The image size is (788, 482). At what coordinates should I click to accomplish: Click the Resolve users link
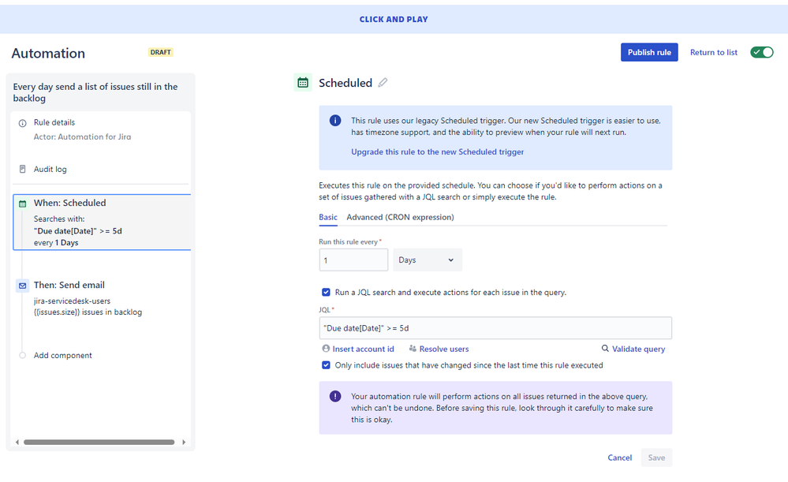coord(444,349)
